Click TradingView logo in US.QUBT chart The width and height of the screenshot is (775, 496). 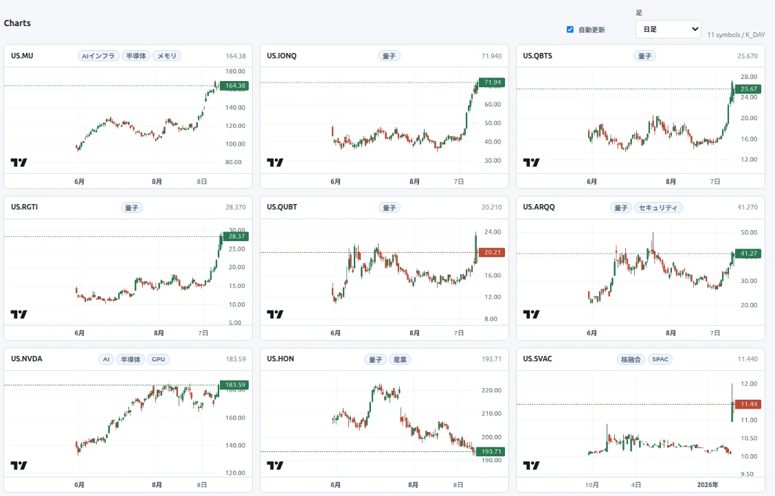(275, 314)
